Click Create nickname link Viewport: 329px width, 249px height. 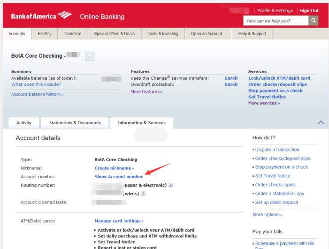pyautogui.click(x=114, y=168)
